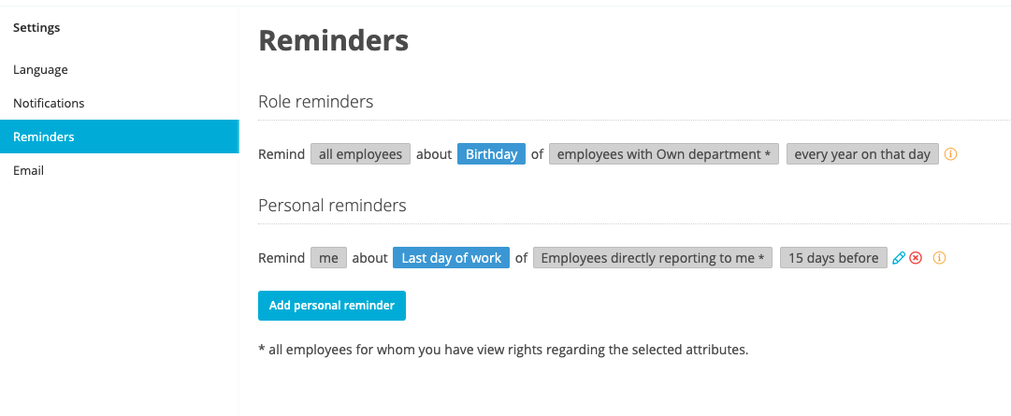1011x416 pixels.
Task: Click the Last day of work tag
Action: (x=451, y=258)
